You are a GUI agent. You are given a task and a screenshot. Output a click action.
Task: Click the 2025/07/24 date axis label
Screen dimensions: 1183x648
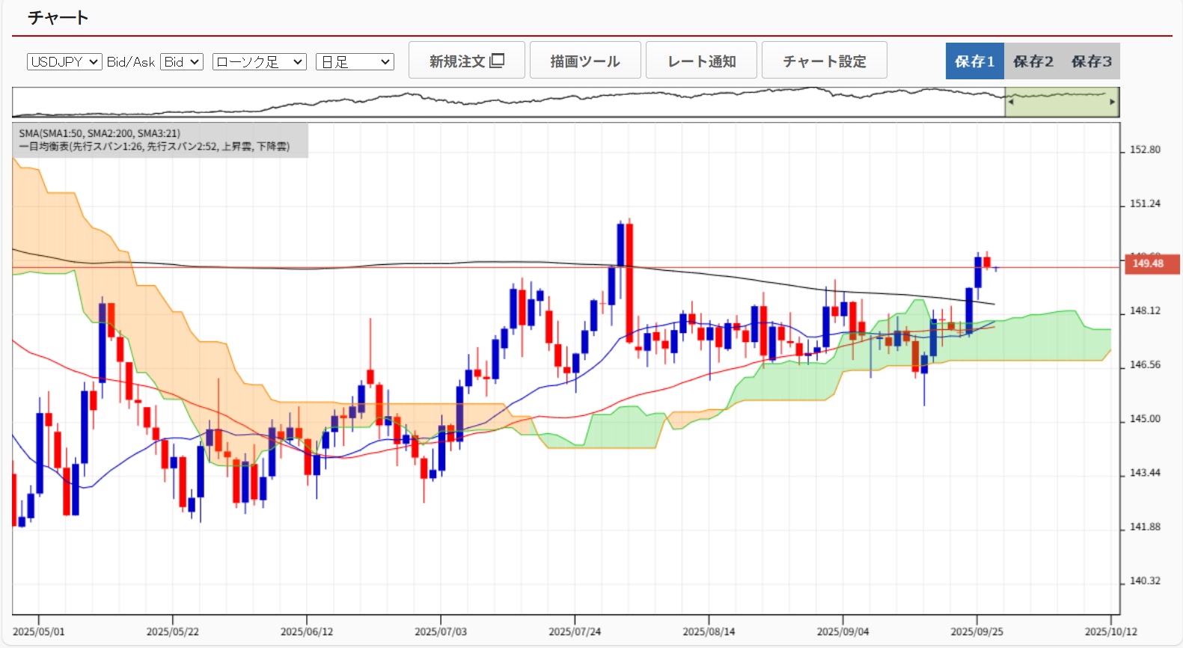[575, 632]
